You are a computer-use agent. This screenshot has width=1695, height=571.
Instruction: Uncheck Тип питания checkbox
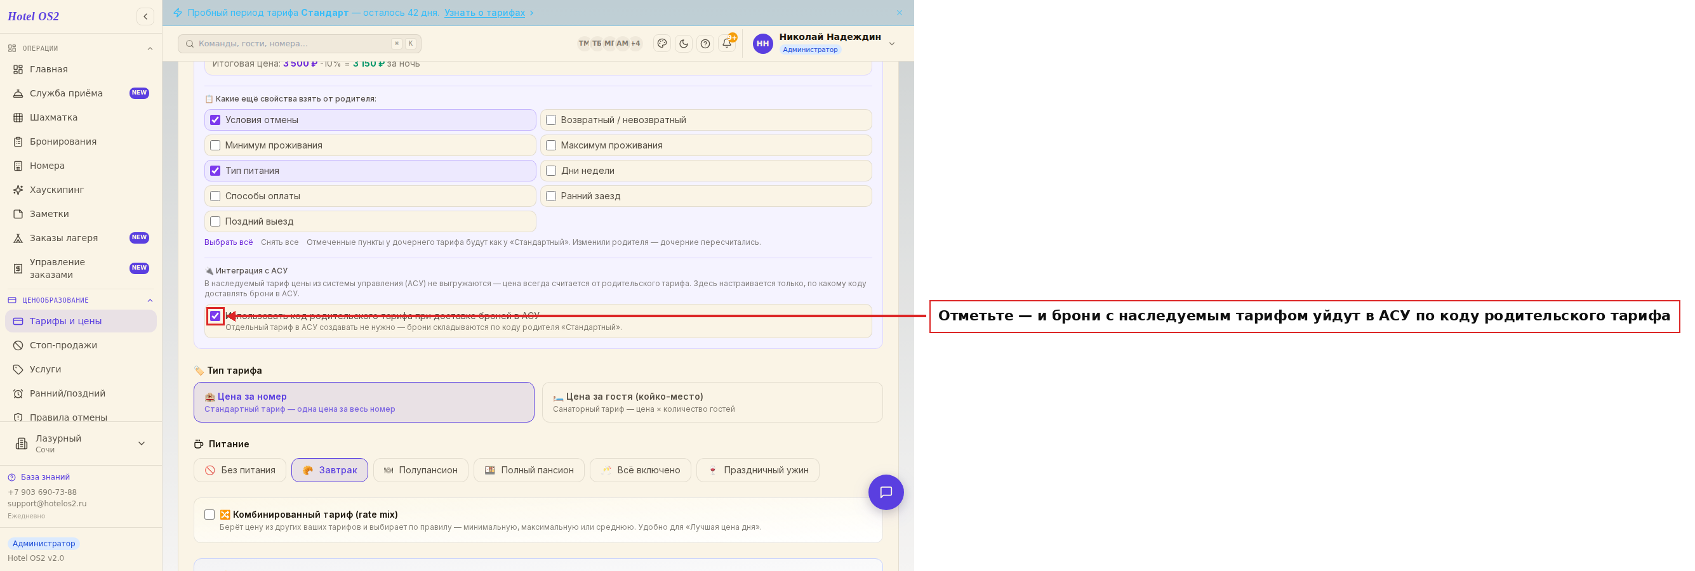pos(215,171)
